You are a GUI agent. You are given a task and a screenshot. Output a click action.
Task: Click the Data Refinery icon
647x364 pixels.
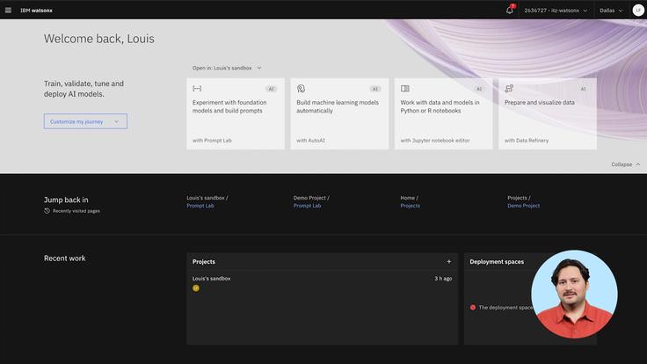click(x=509, y=88)
